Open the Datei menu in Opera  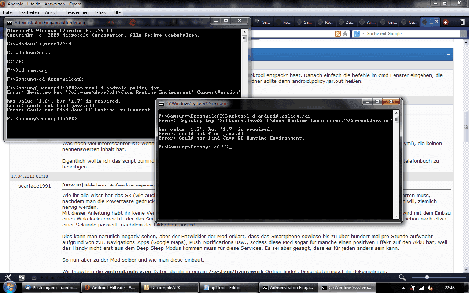pos(8,12)
